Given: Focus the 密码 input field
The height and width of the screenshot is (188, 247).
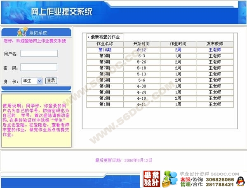Looking at the screenshot, I should 39,67.
